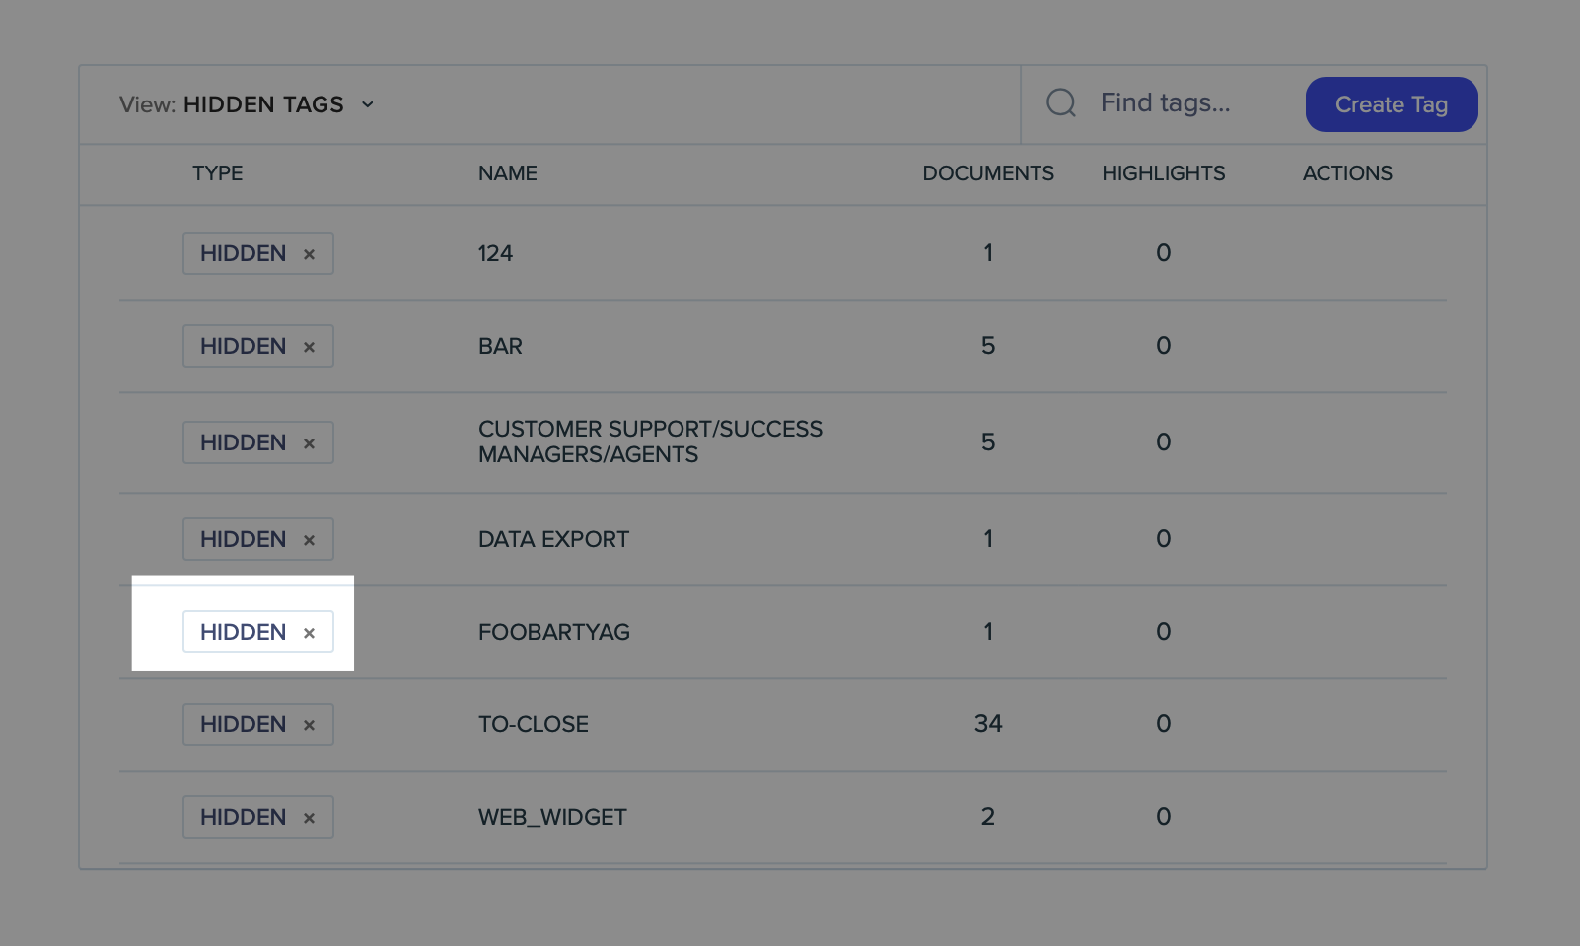The height and width of the screenshot is (946, 1580).
Task: Click document count 2 for WEB_WIDGET
Action: (x=988, y=817)
